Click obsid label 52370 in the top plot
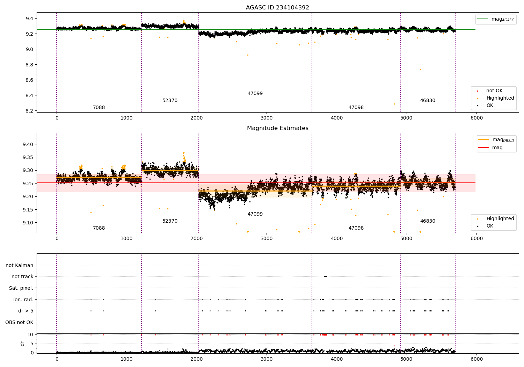 pyautogui.click(x=170, y=101)
